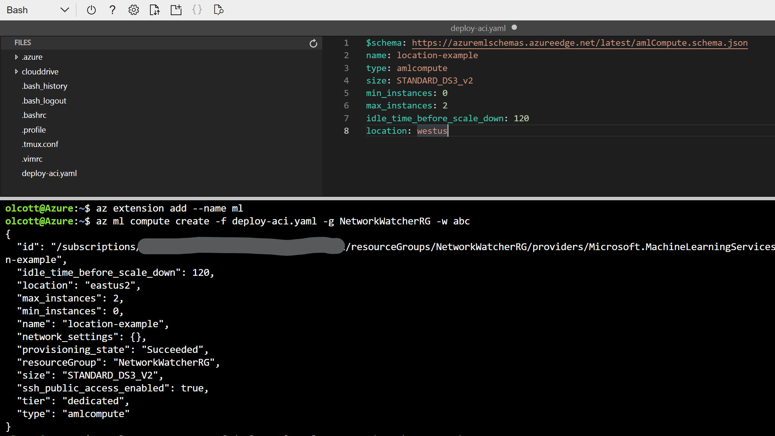Switch to the deploy-aci.yaml editor tab
The height and width of the screenshot is (436, 775).
point(478,28)
